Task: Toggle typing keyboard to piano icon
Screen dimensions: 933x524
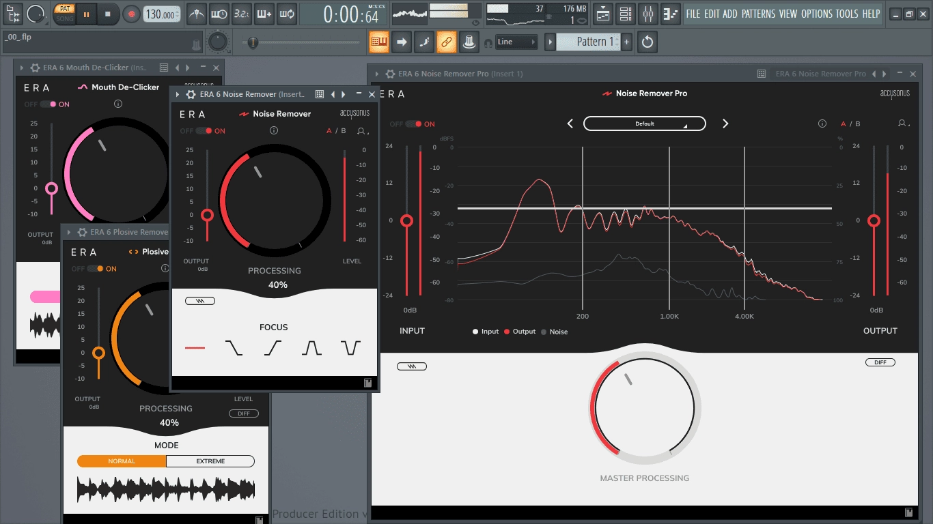Action: coord(379,42)
